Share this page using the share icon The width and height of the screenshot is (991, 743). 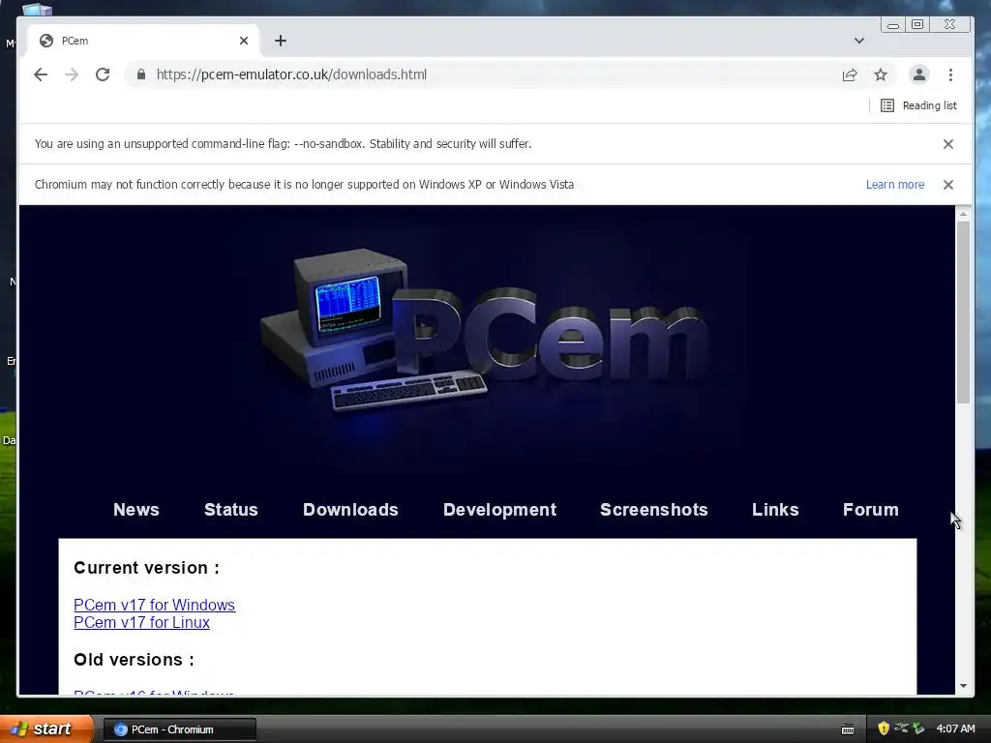tap(850, 74)
